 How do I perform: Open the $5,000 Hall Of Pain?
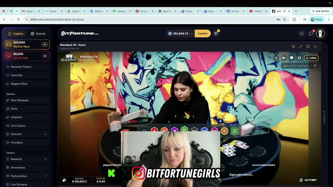(27, 56)
